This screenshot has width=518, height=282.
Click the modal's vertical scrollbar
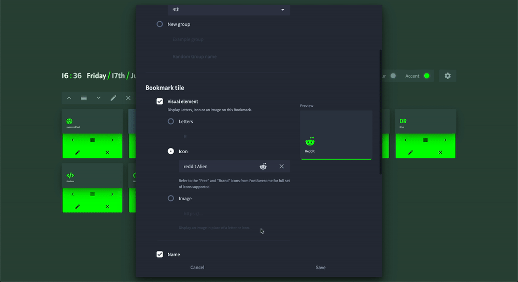point(381,112)
